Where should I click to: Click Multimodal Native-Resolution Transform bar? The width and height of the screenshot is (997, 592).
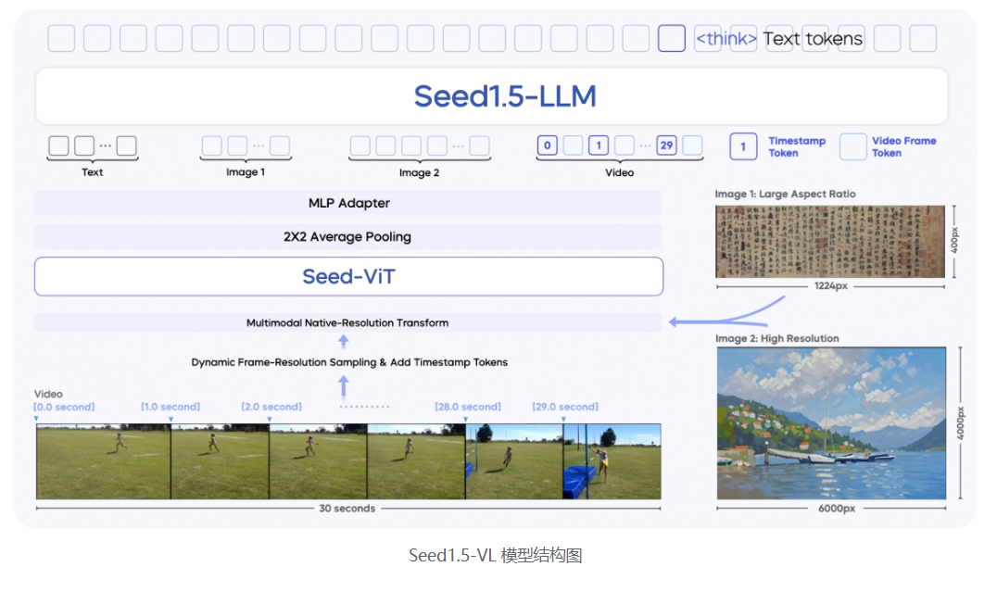[x=347, y=323]
